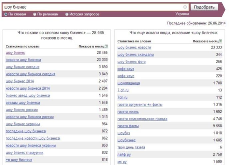Open the шоу бизнес украины link
229x165 pixels.
click(x=23, y=124)
